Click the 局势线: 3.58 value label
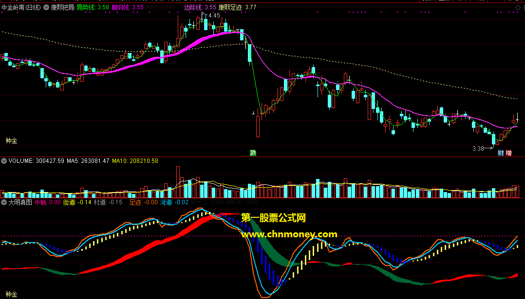 coord(93,7)
